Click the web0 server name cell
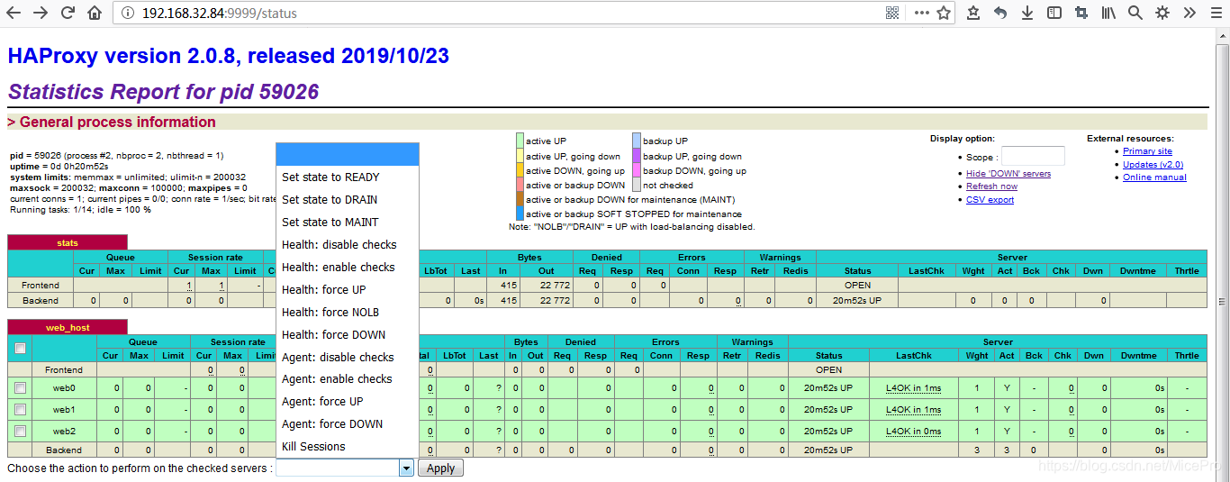Screen dimensions: 1230x482 pos(63,388)
